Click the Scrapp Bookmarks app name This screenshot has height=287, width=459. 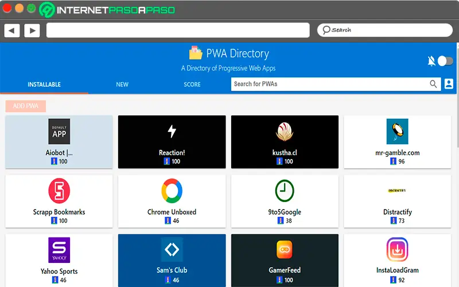59,212
